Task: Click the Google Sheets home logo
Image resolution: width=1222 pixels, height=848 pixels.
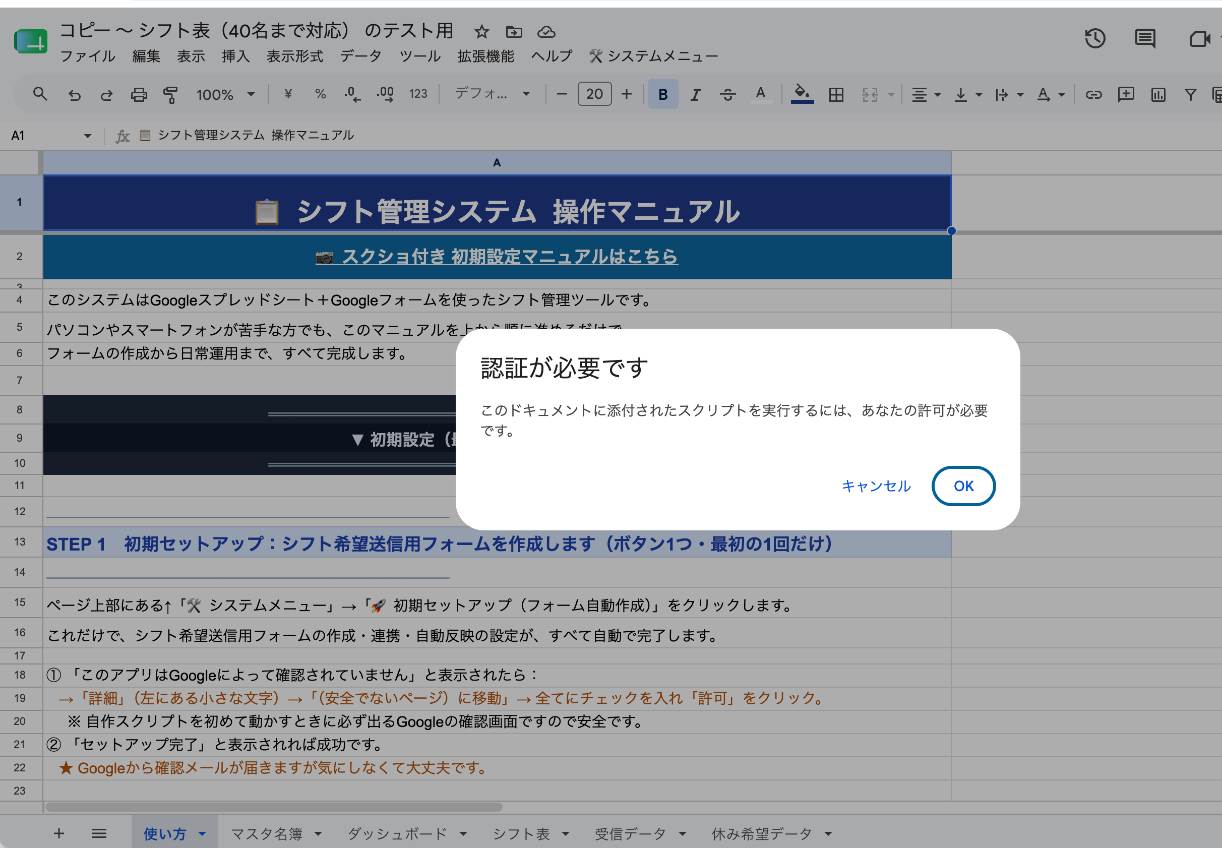Action: 30,41
